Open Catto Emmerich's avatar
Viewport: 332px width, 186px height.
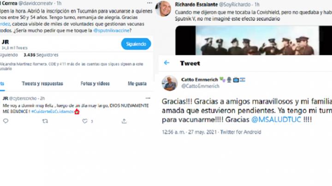tap(170, 83)
